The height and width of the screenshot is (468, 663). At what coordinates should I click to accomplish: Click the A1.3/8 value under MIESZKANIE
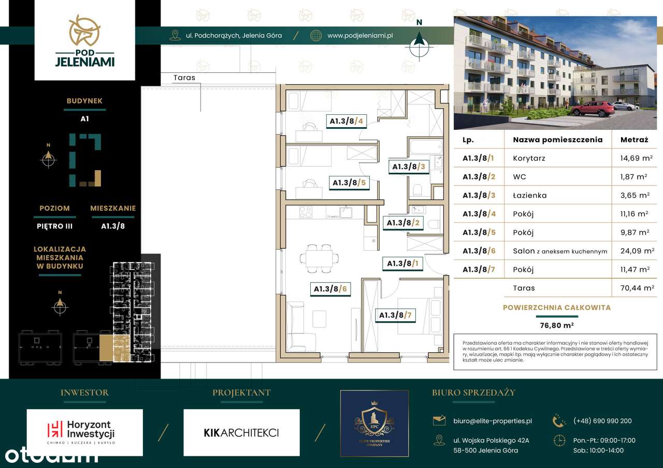click(113, 226)
